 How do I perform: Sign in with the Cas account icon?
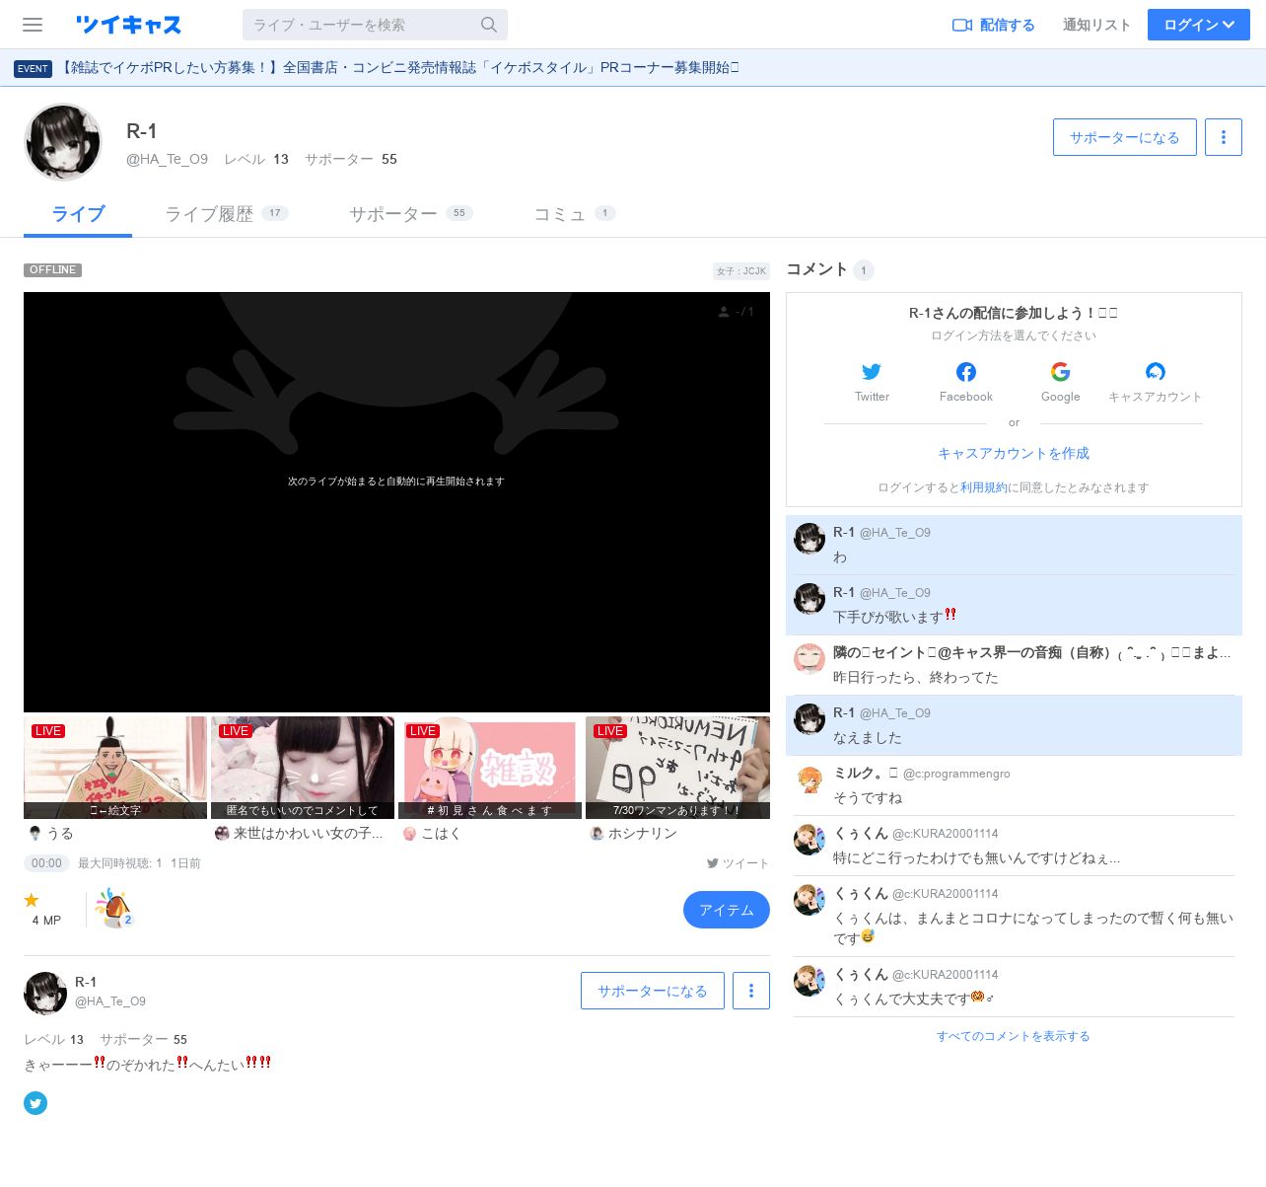tap(1156, 372)
